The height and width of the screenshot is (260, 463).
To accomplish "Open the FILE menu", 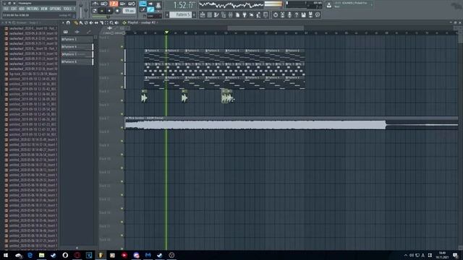I will click(x=6, y=9).
